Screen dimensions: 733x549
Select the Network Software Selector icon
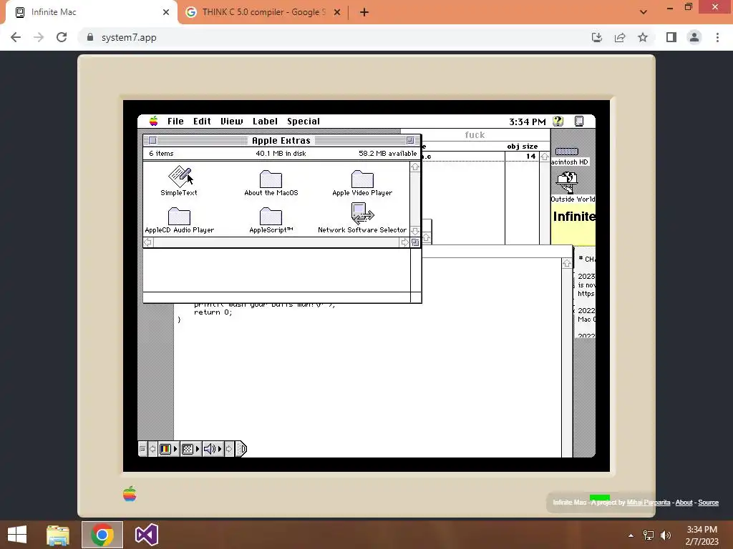pyautogui.click(x=362, y=214)
